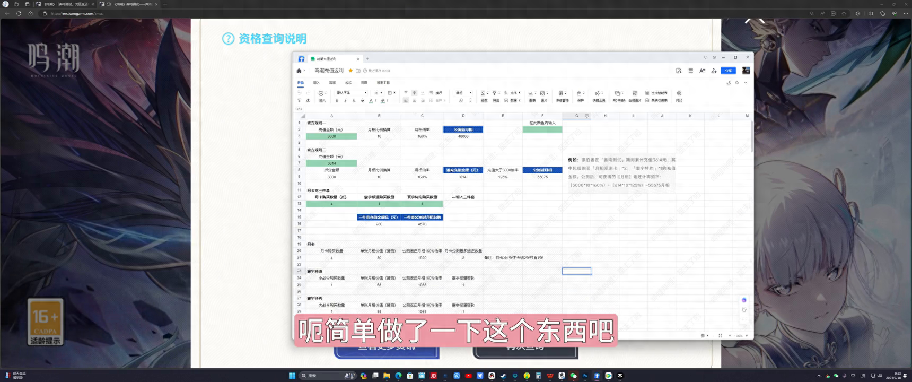
Task: Switch to the 公式 ribbon tab
Action: point(348,83)
